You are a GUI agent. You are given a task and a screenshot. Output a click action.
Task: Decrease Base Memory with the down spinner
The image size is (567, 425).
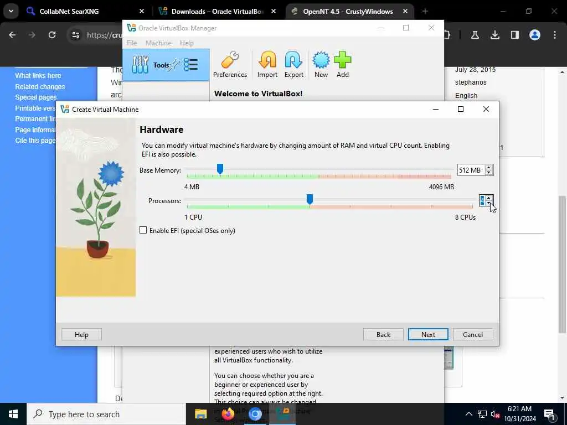click(488, 173)
